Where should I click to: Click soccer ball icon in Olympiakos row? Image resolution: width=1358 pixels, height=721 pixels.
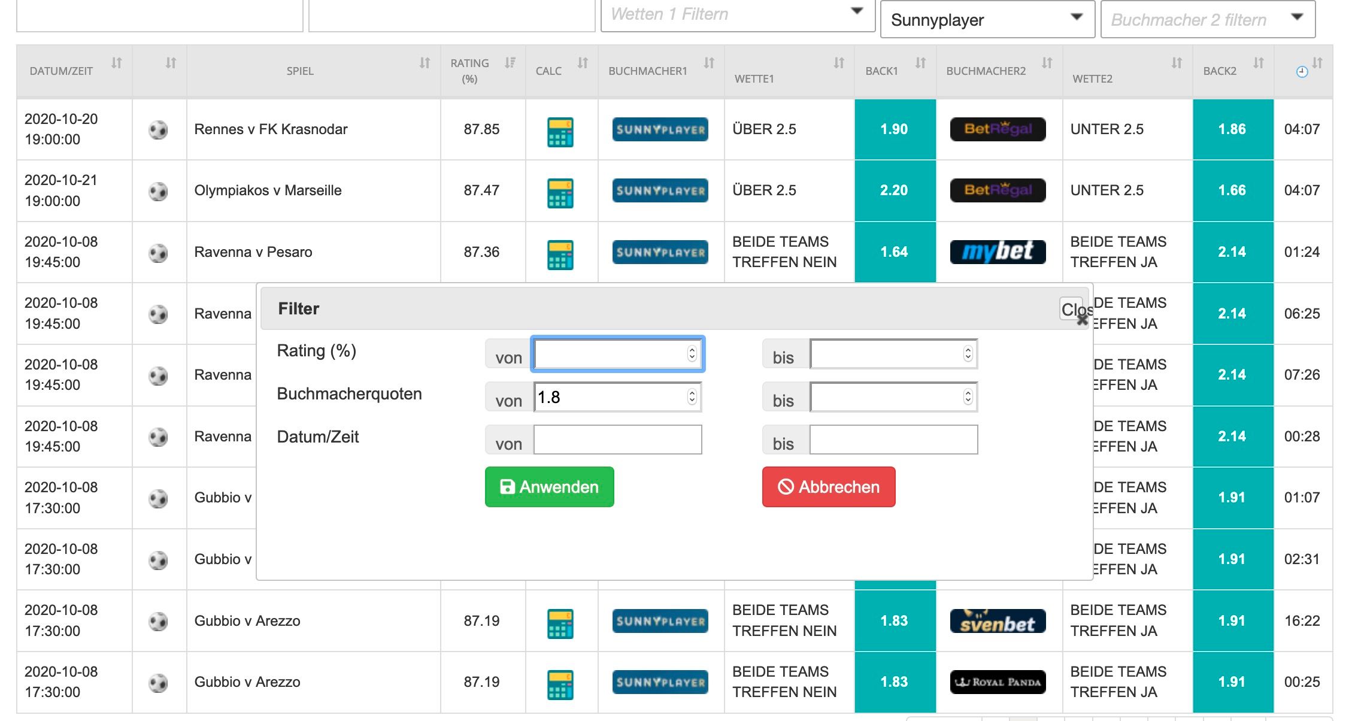pyautogui.click(x=158, y=192)
